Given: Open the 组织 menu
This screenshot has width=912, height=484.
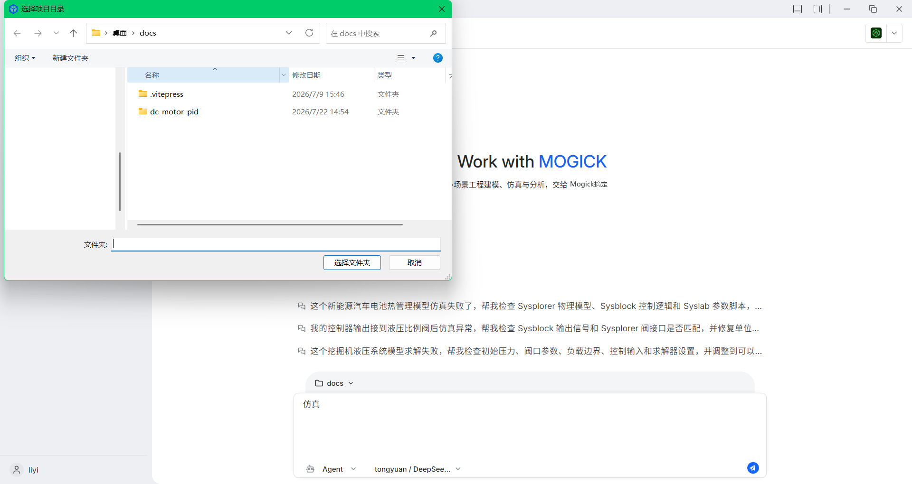Looking at the screenshot, I should click(x=25, y=58).
